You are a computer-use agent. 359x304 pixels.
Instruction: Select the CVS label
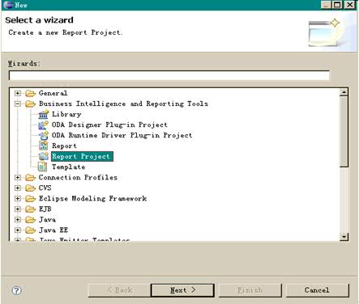[x=45, y=188]
